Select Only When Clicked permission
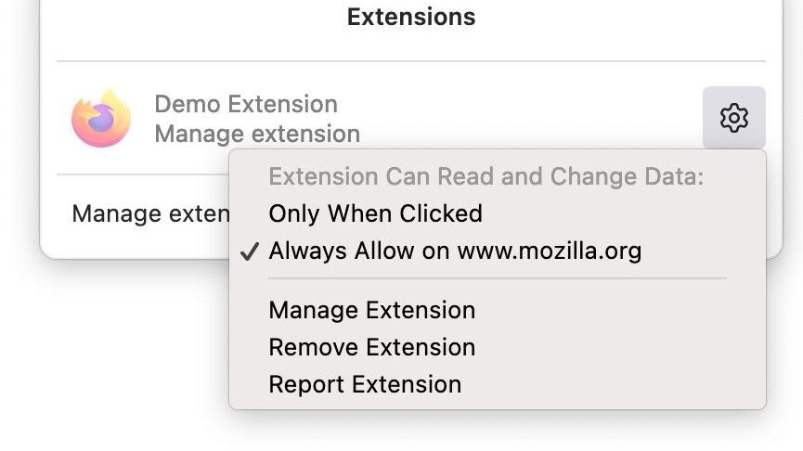The height and width of the screenshot is (451, 803). pos(375,214)
